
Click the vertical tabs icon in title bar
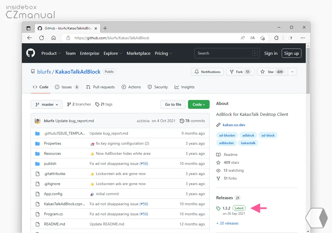click(28, 28)
